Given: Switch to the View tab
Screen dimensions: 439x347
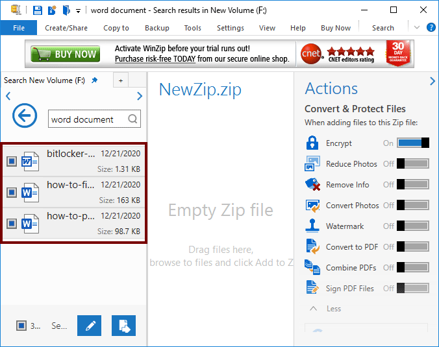Looking at the screenshot, I should [267, 28].
